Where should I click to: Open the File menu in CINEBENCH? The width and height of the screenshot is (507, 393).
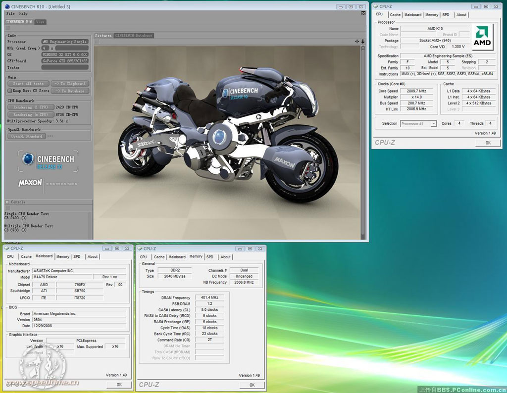click(x=10, y=13)
